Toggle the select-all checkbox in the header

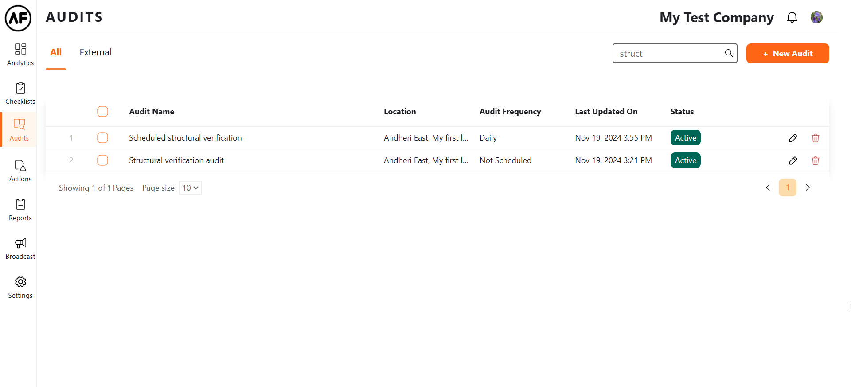pyautogui.click(x=102, y=112)
